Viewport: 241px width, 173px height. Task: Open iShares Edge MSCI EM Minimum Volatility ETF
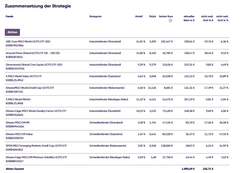tap(36, 157)
